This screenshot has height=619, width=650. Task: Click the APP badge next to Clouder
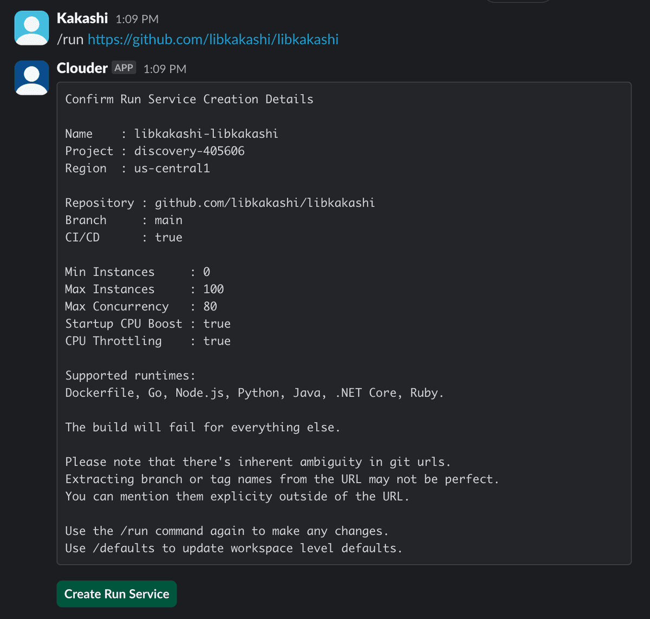[x=124, y=68]
